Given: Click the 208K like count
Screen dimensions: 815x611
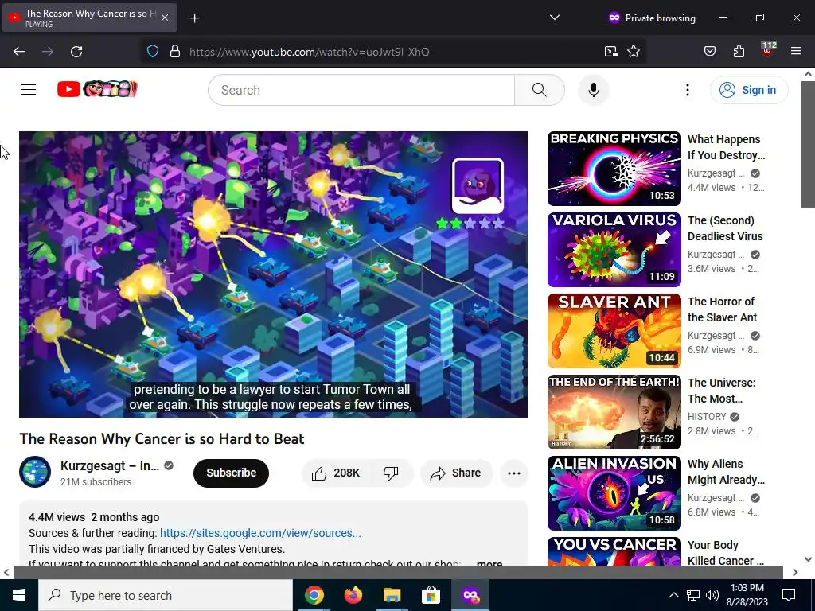Looking at the screenshot, I should (x=346, y=473).
